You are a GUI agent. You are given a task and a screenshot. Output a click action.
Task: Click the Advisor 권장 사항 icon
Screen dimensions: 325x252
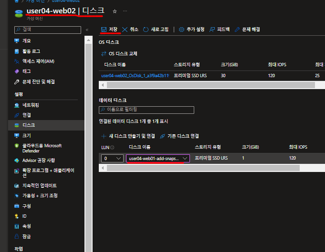[x=17, y=161]
